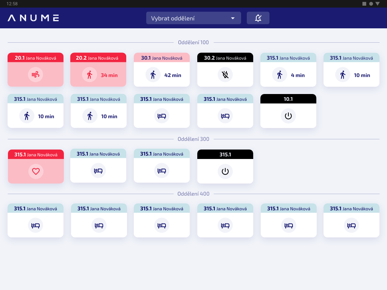Click the 34 min value
The image size is (387, 290).
[109, 75]
